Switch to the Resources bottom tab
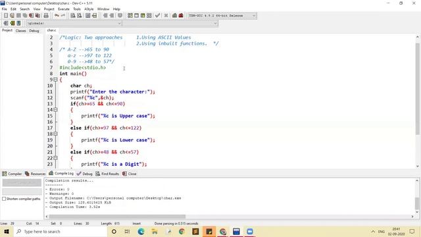Image resolution: width=421 pixels, height=237 pixels. tap(35, 174)
